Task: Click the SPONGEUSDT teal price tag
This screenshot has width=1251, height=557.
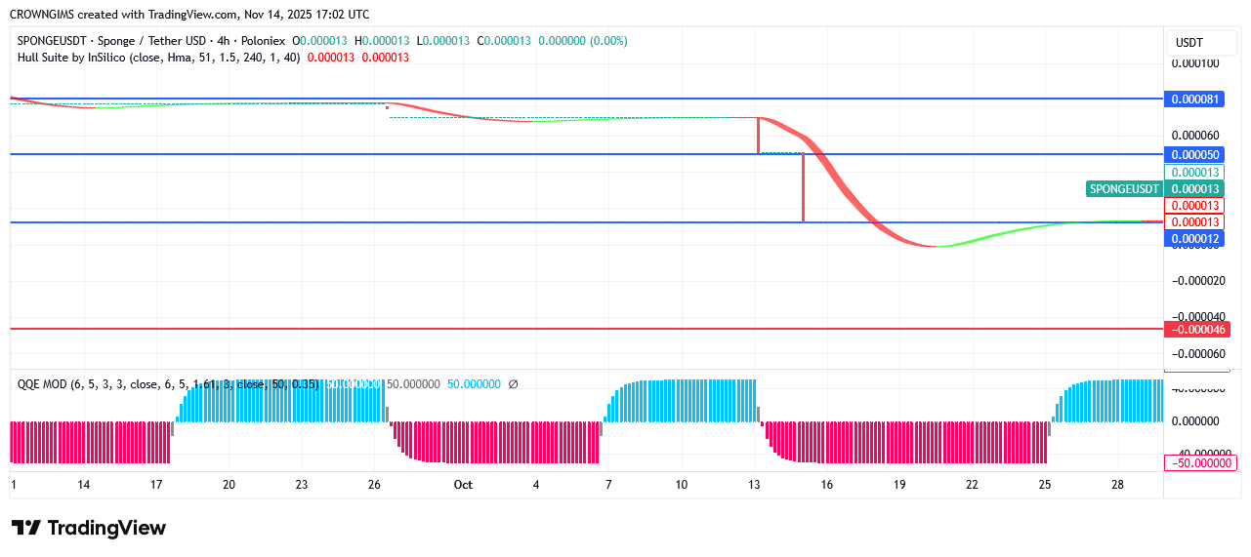Action: click(1124, 188)
